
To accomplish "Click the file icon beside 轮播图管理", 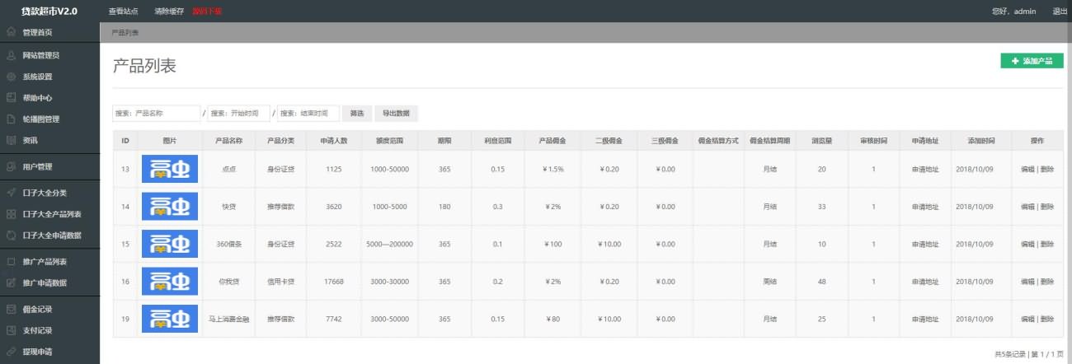I will coord(11,119).
